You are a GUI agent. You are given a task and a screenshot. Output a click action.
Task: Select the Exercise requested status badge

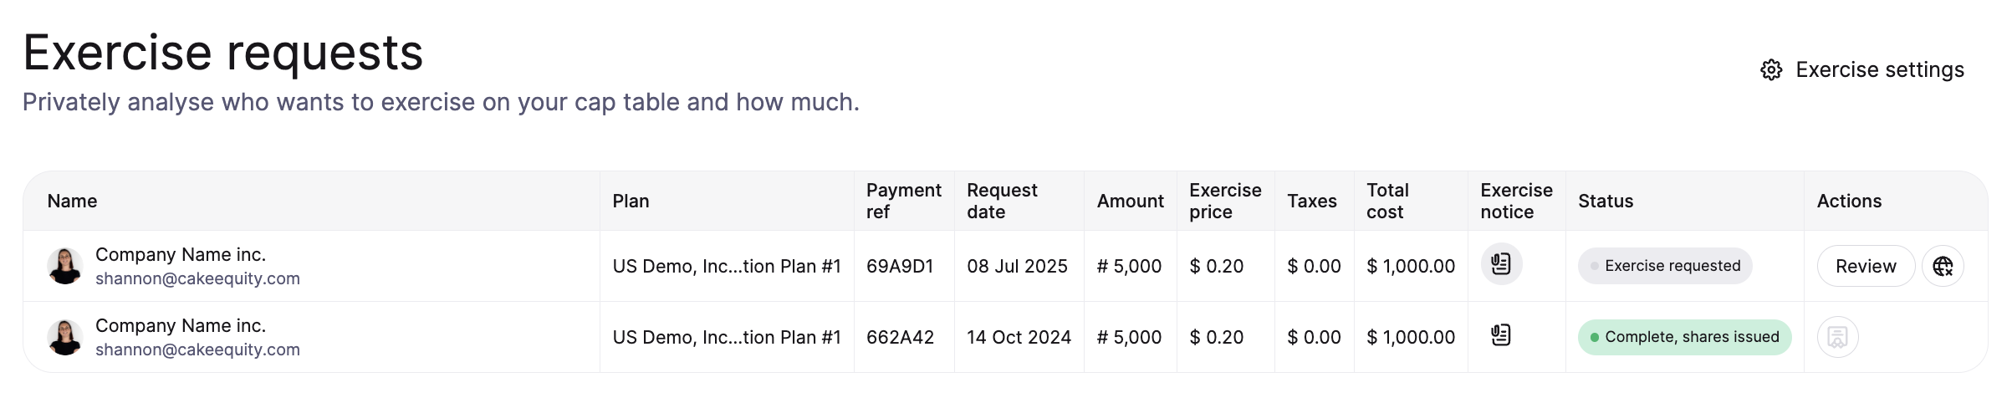click(x=1665, y=266)
